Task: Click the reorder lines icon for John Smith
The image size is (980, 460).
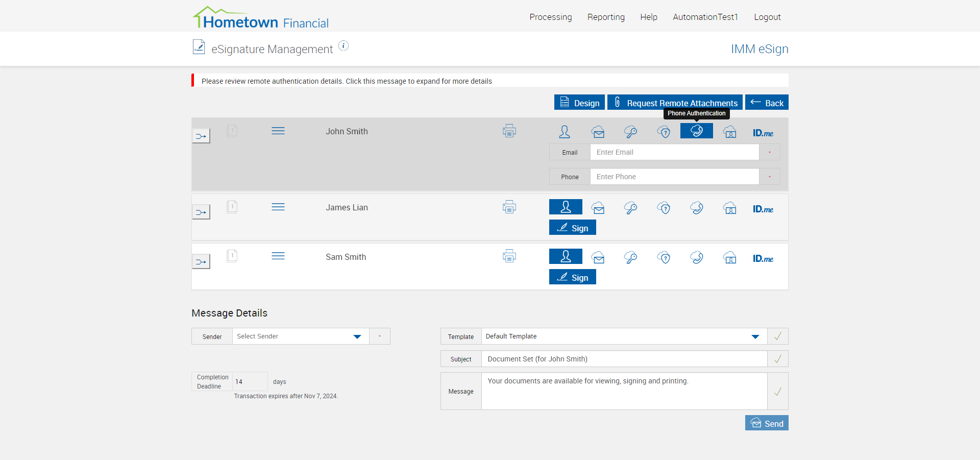Action: [278, 131]
